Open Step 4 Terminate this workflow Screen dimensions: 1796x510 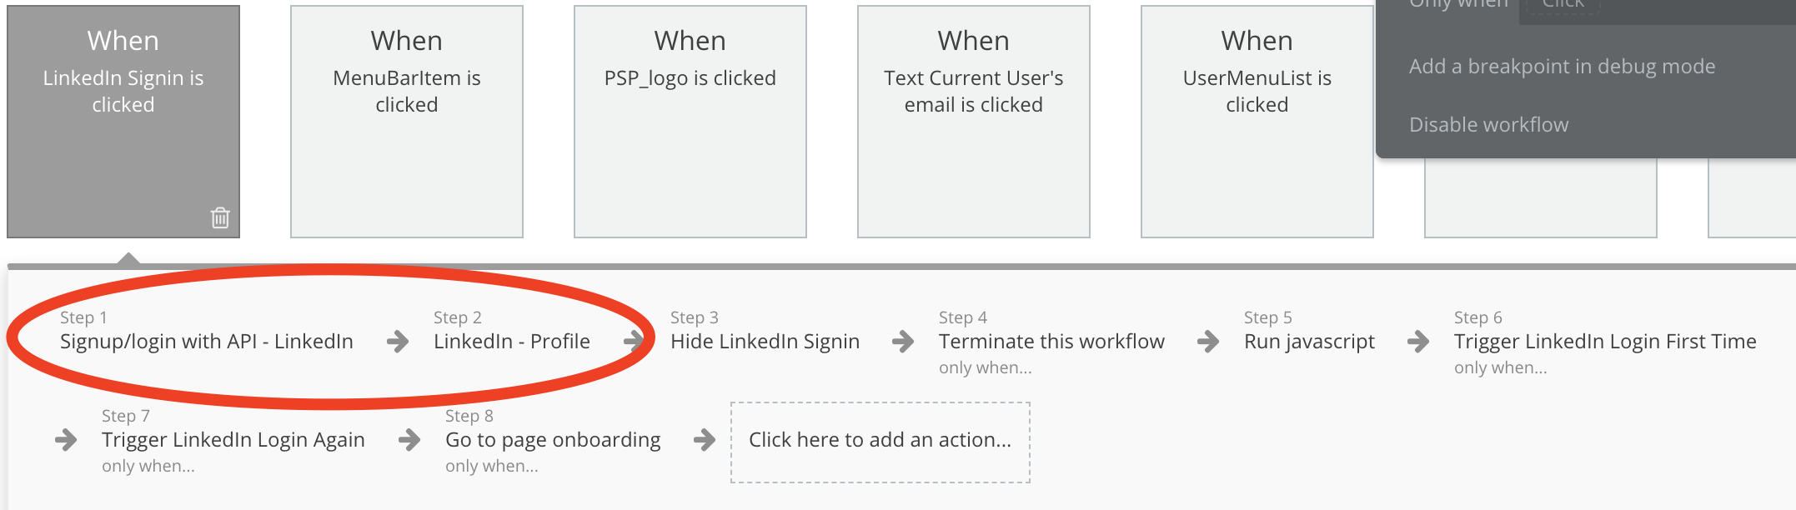coord(1051,342)
